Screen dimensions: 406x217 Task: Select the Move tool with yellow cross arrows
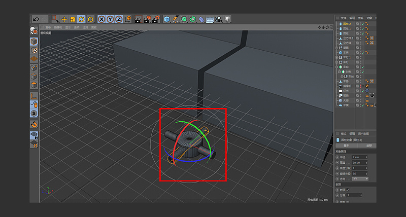tap(64, 19)
